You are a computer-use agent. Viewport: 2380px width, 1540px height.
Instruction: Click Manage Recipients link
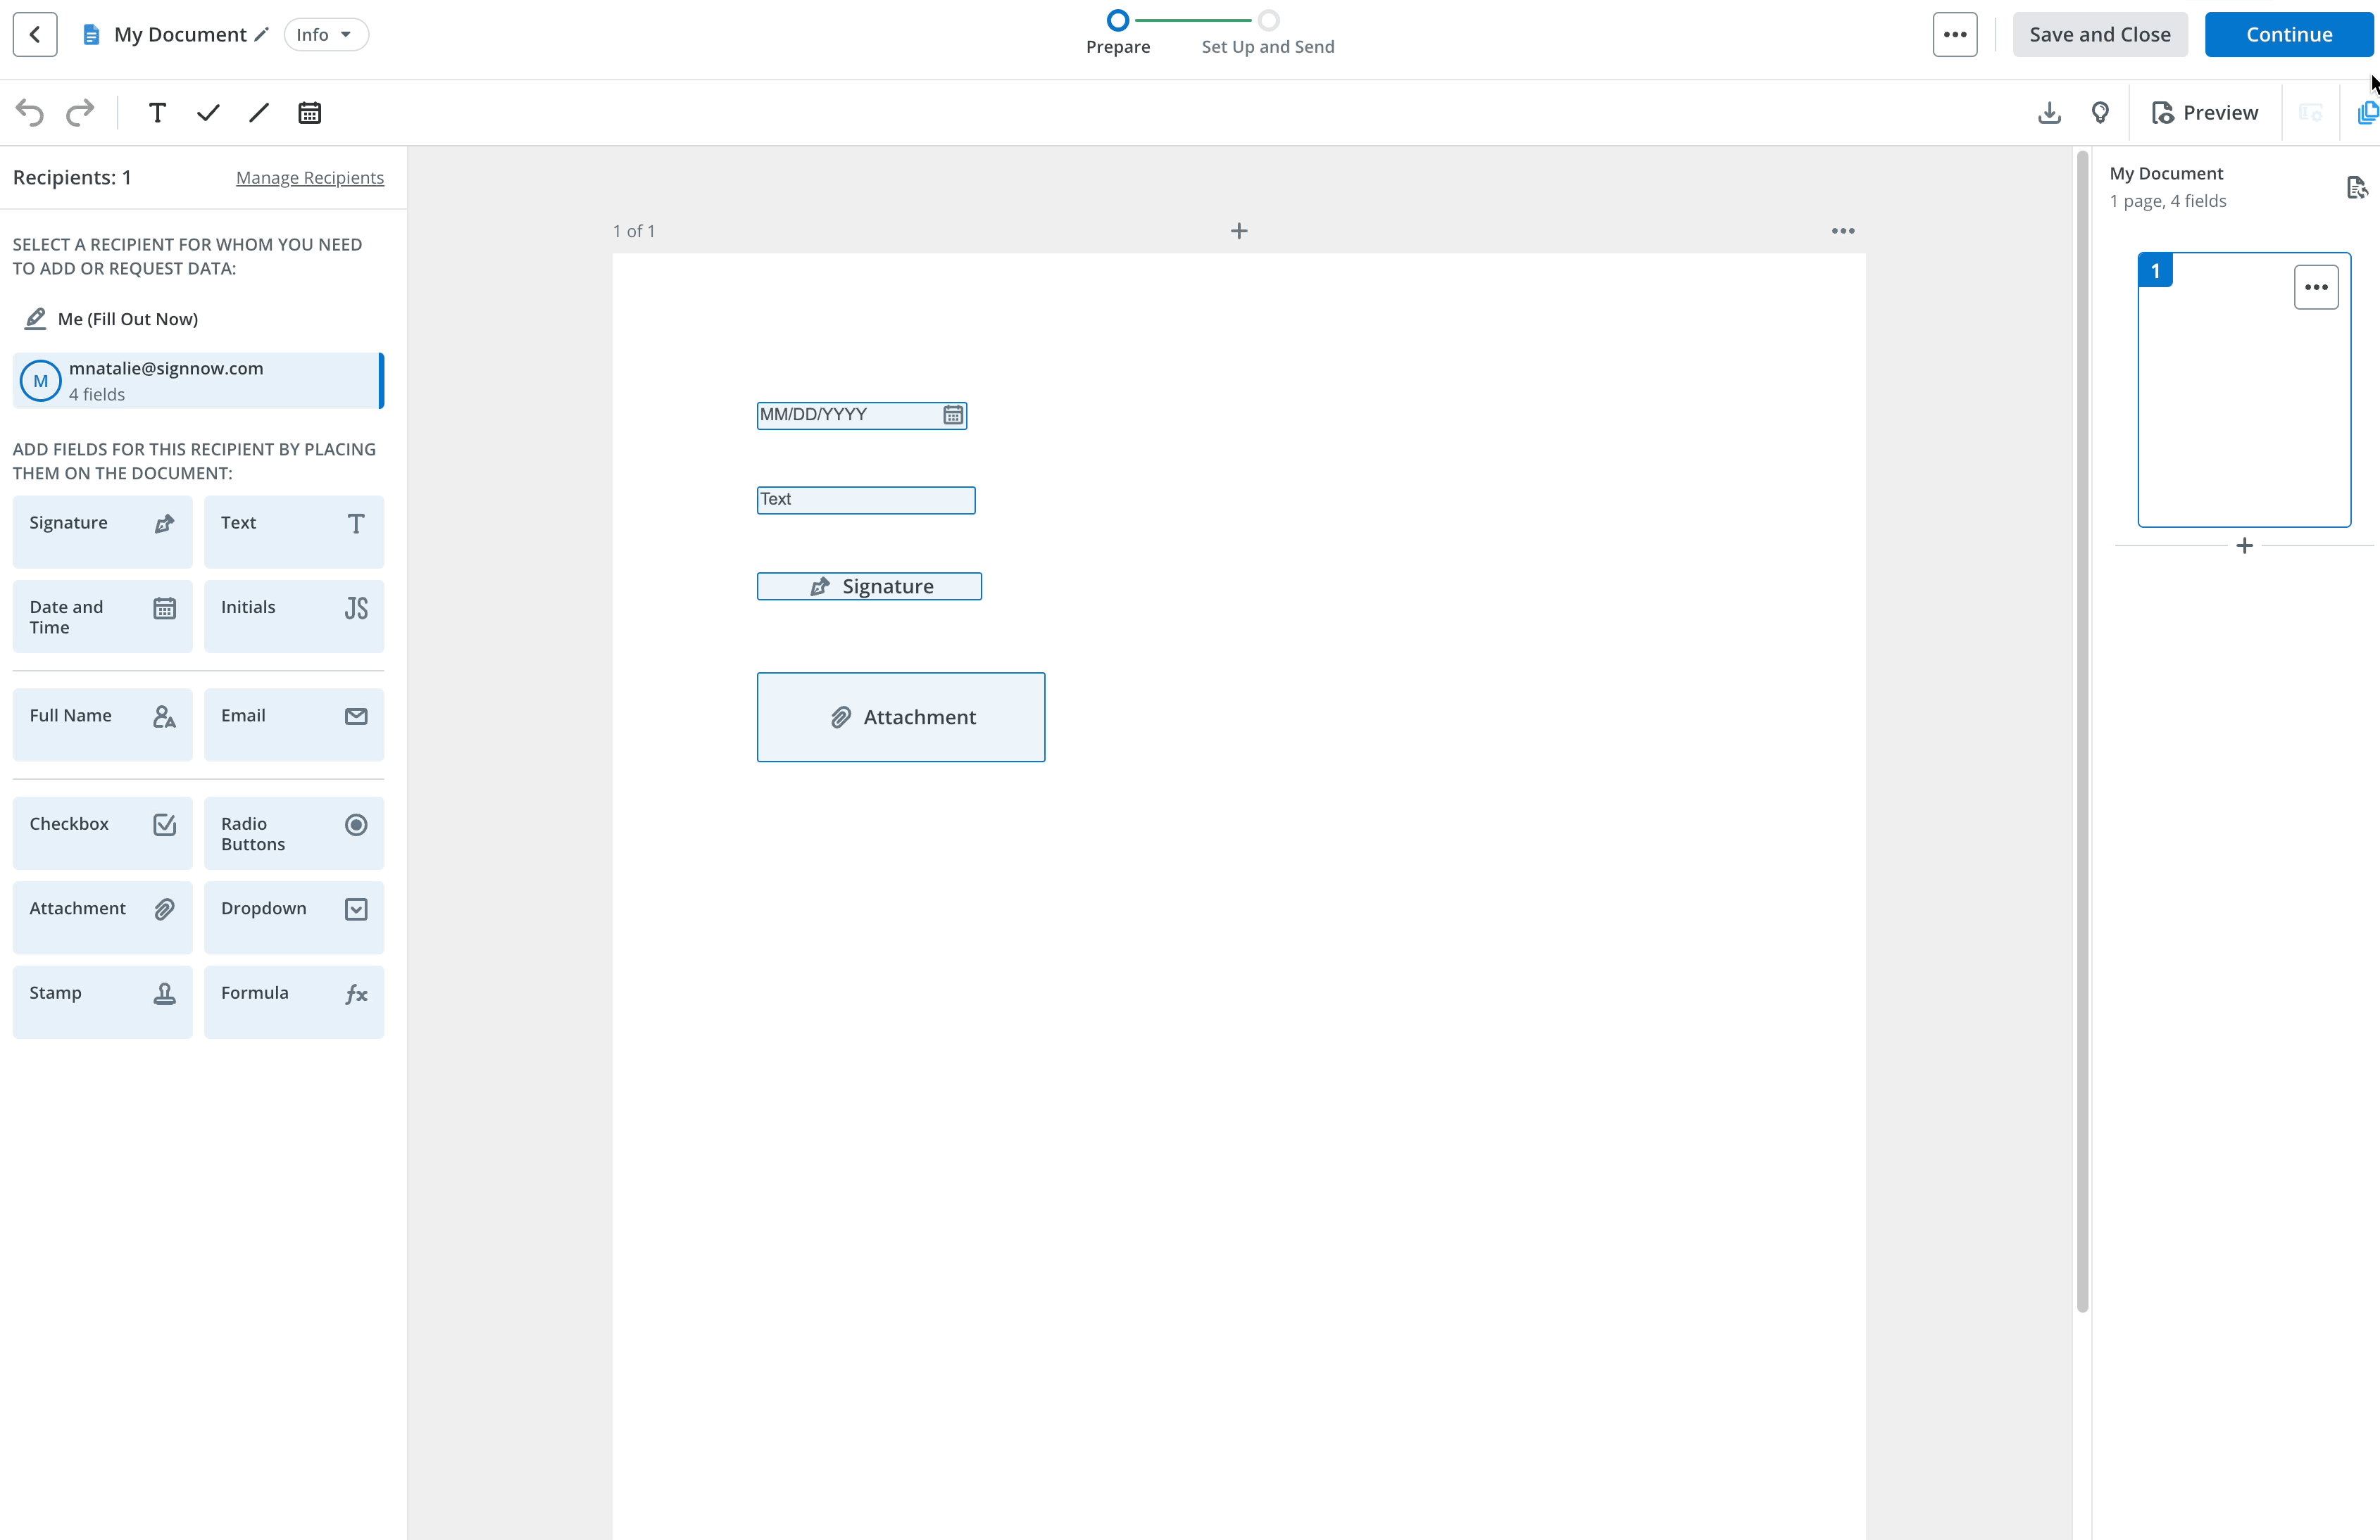point(310,178)
